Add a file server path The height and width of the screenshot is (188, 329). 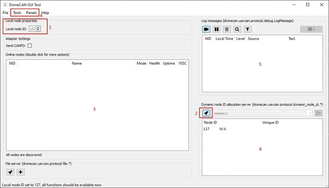(21, 172)
